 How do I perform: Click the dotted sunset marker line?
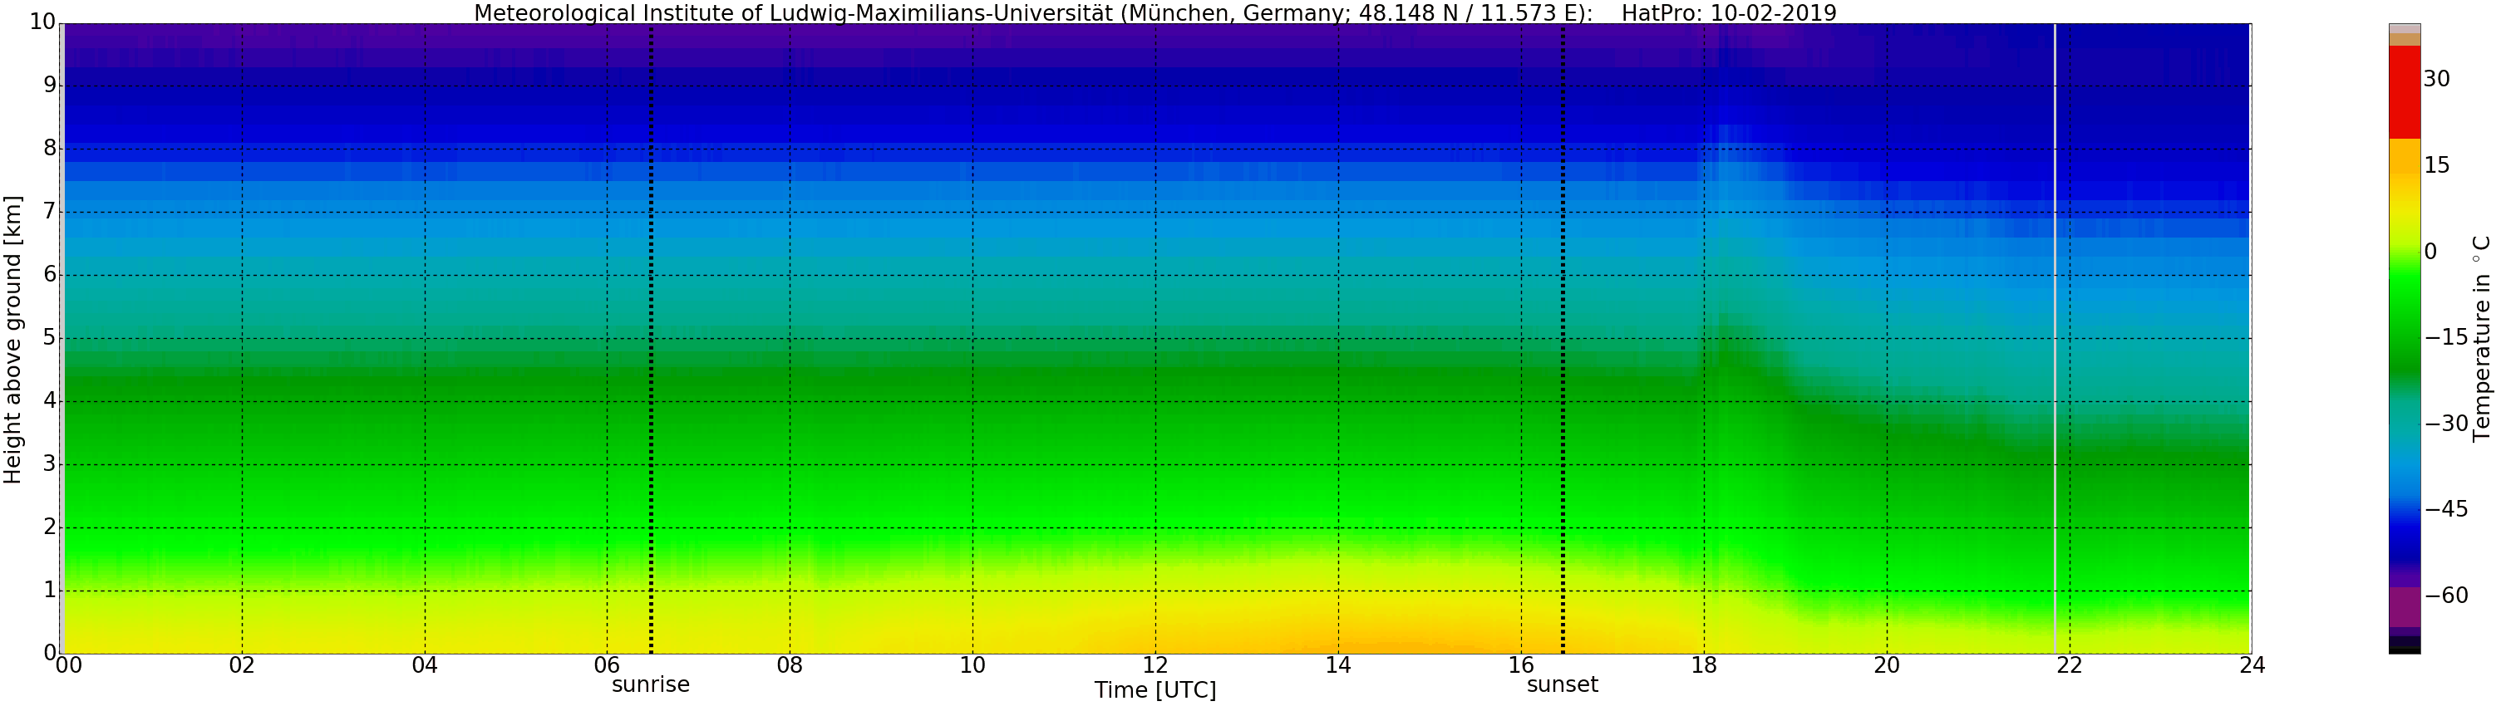click(1563, 340)
